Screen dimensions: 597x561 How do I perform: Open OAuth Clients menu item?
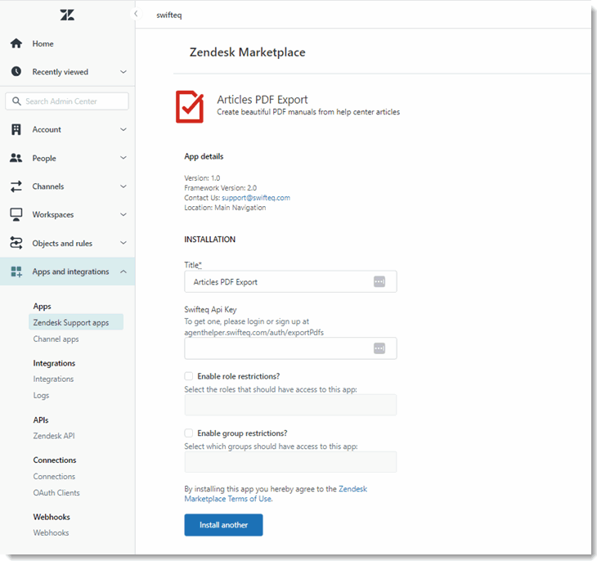point(56,493)
